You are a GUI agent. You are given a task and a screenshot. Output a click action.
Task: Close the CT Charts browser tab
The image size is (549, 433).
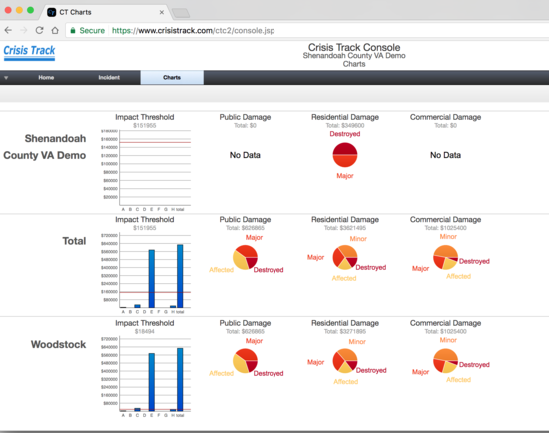(162, 12)
